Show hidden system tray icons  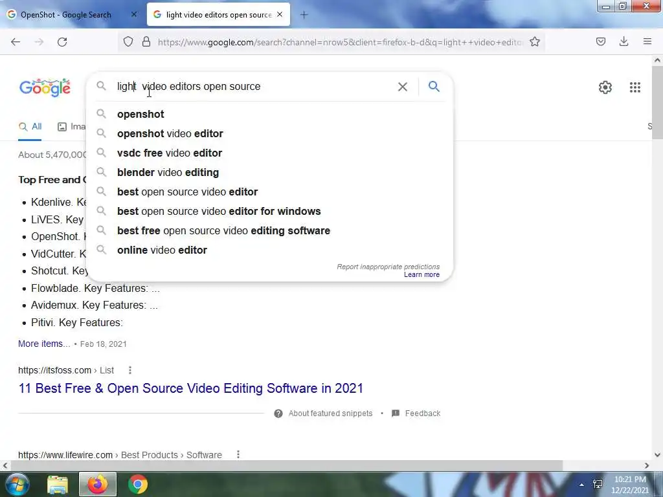[582, 485]
